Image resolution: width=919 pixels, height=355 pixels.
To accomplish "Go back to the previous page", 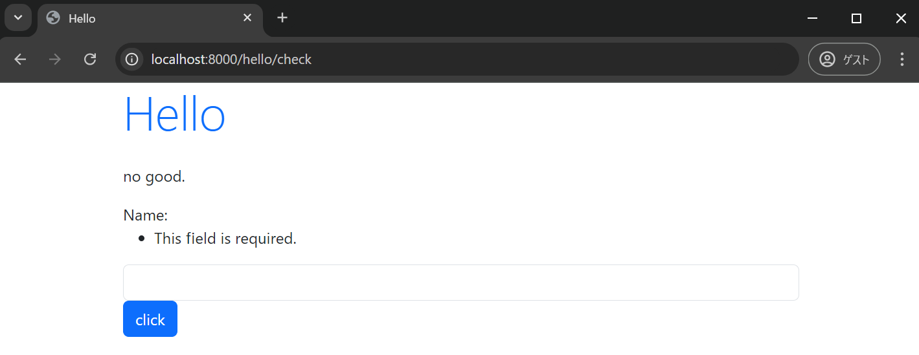I will tap(21, 59).
